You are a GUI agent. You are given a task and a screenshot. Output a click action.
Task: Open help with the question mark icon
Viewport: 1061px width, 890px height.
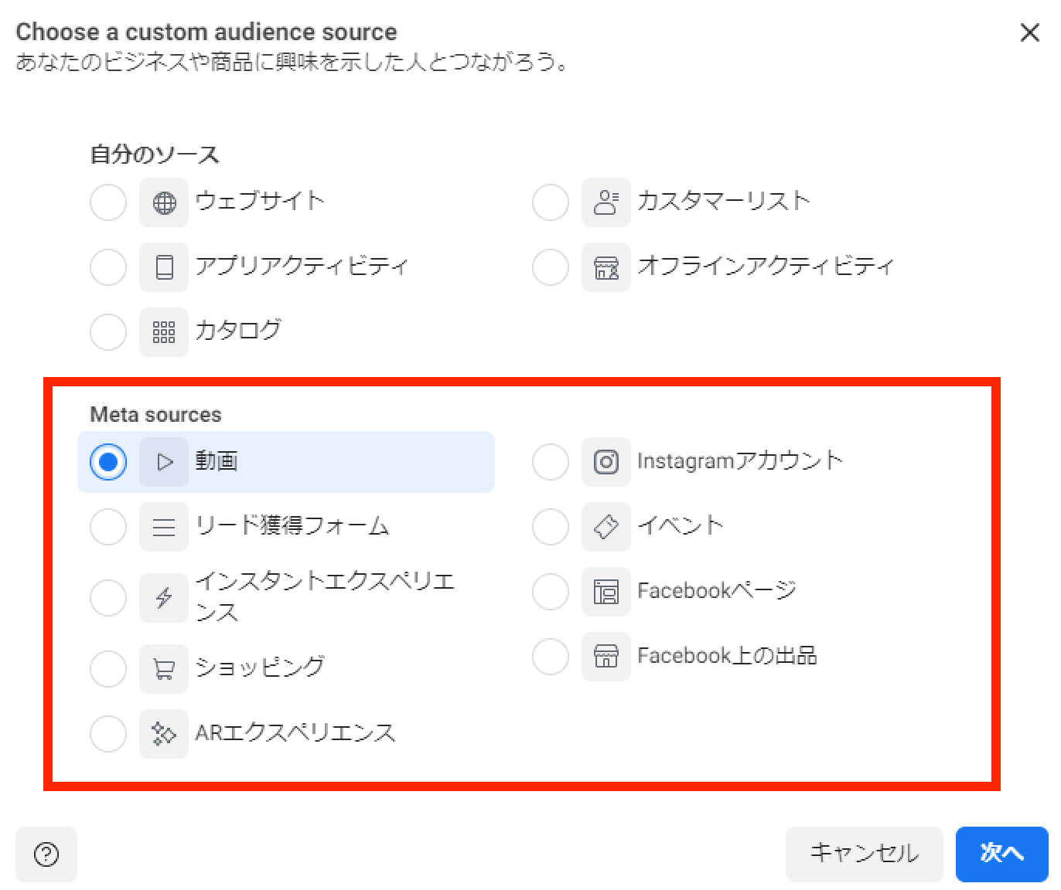[x=46, y=854]
